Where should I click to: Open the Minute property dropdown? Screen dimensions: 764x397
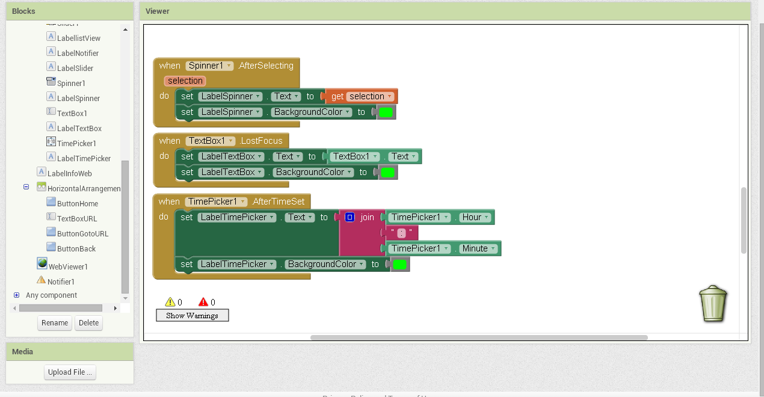coord(479,248)
